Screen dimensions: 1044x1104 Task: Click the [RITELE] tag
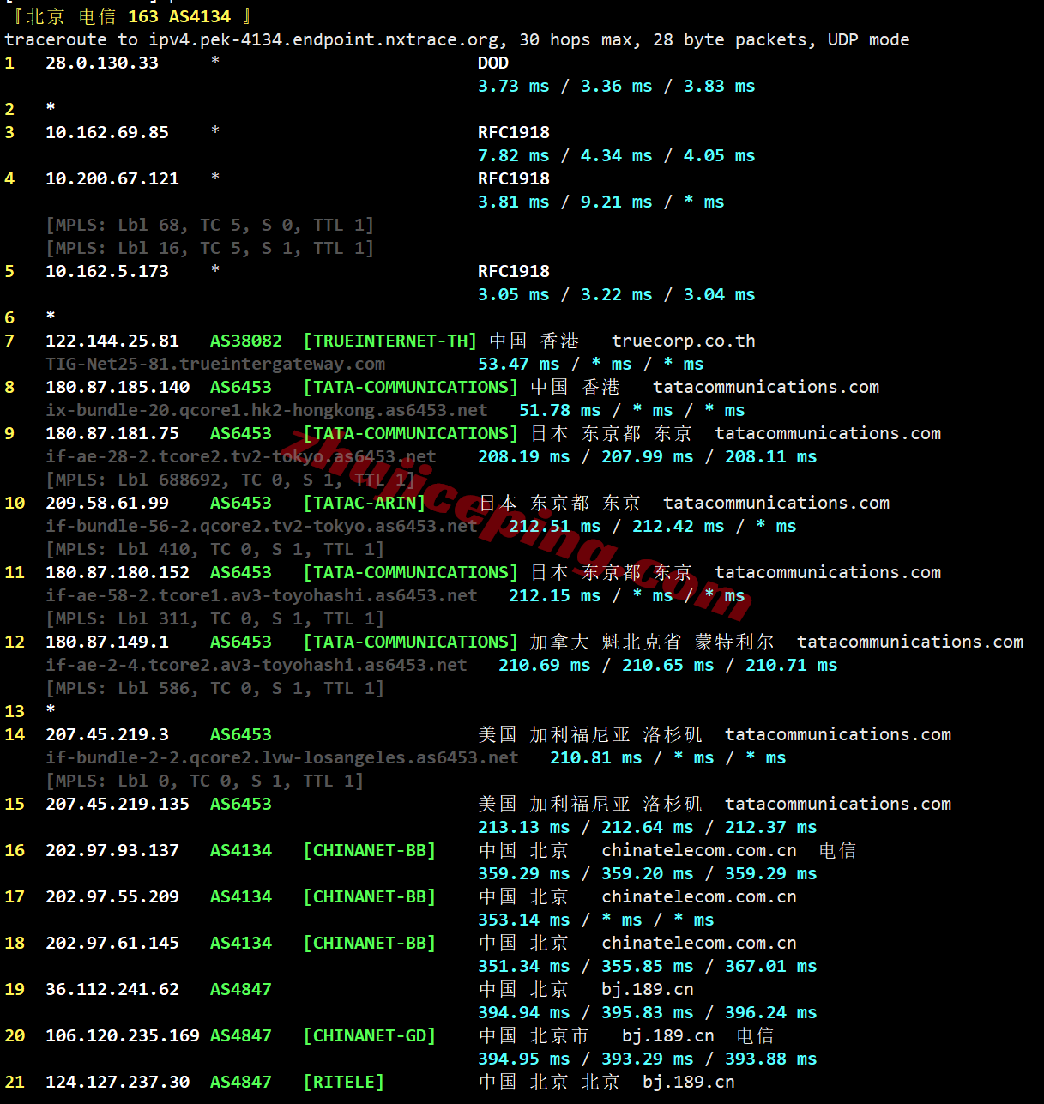pos(344,1082)
